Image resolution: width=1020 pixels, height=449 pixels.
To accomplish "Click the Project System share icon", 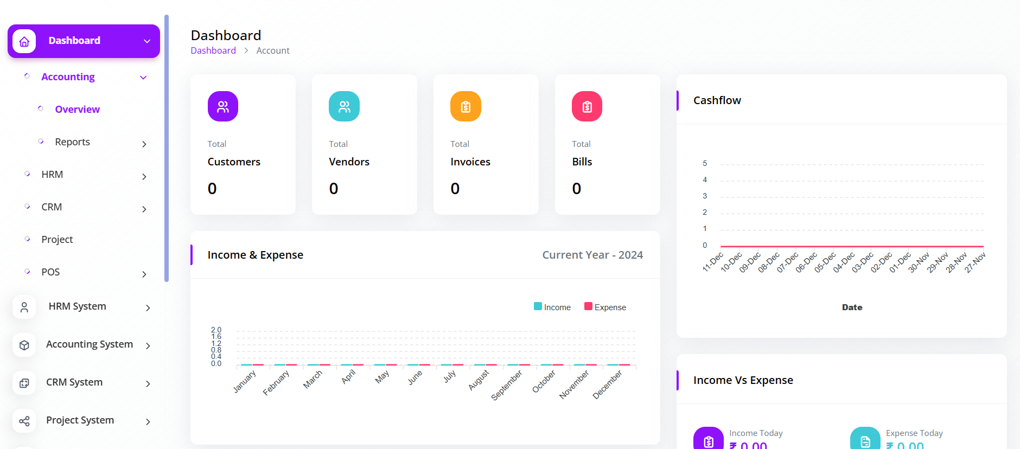I will [24, 421].
